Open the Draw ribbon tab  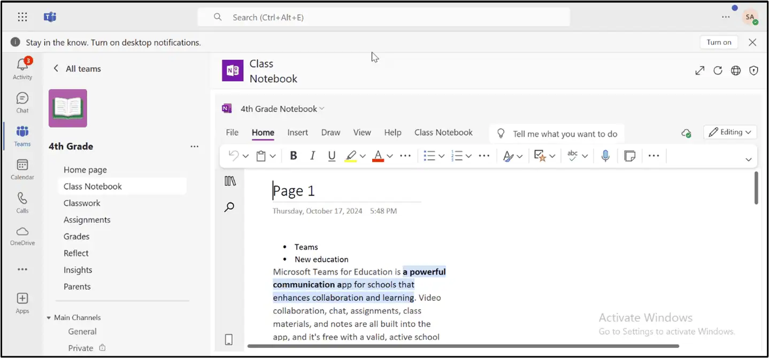(330, 132)
